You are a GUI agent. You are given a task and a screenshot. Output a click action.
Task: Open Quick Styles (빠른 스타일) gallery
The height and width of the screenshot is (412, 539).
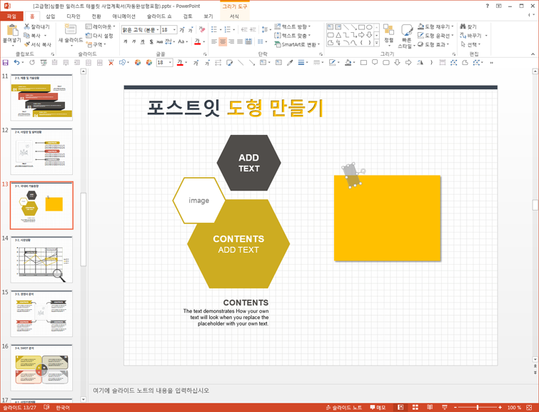coord(407,36)
